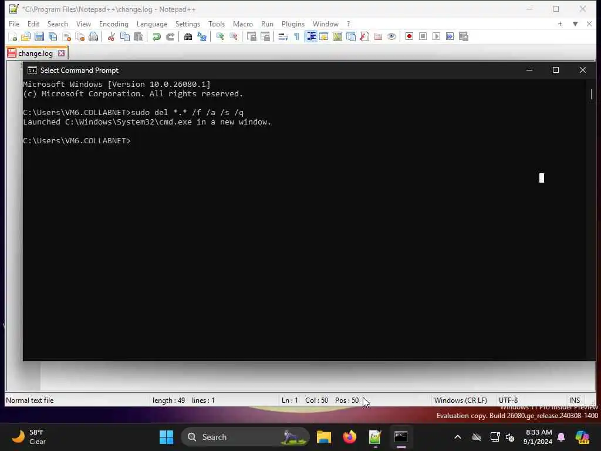601x451 pixels.
Task: Toggle synchronize vertical scrolling icon
Action: 251,36
